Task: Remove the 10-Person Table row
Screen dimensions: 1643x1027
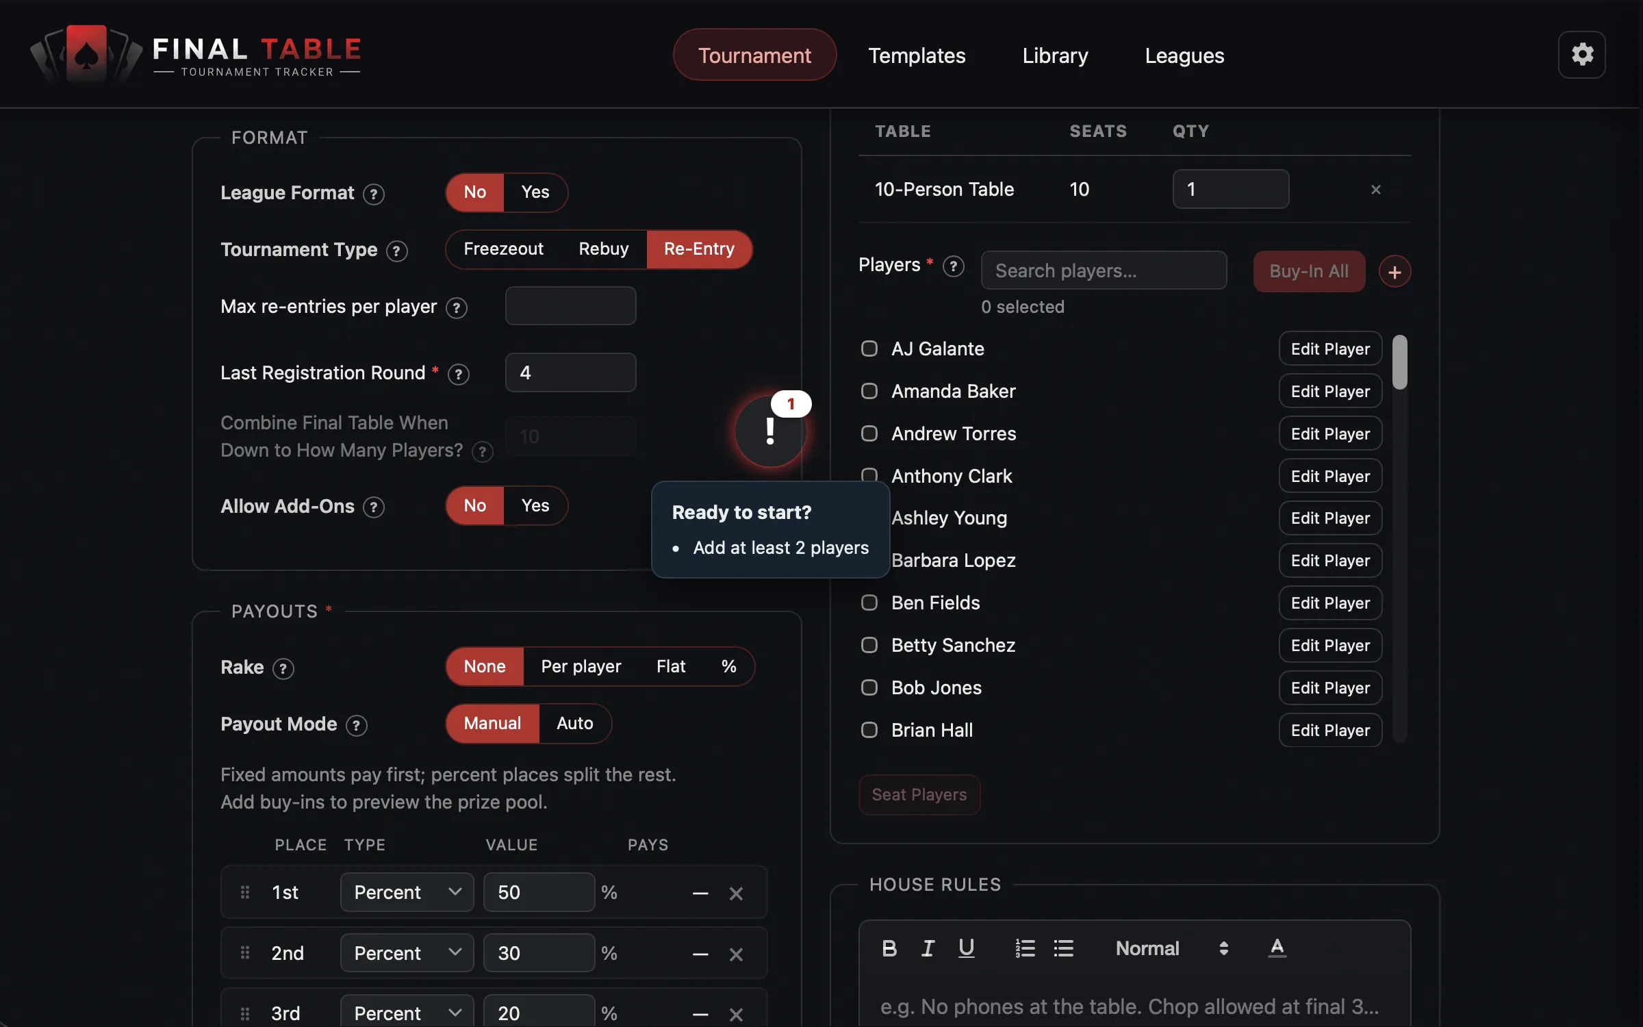Action: click(1375, 190)
